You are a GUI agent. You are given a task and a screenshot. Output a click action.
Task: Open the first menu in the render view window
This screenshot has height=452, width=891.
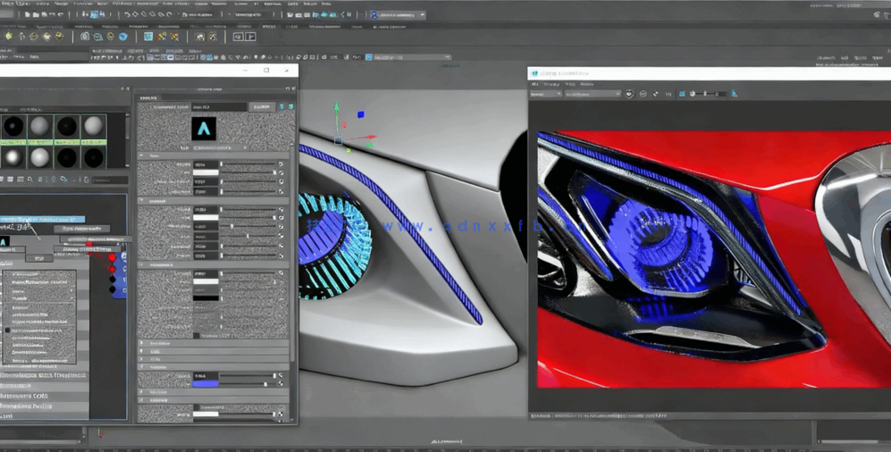(x=535, y=84)
